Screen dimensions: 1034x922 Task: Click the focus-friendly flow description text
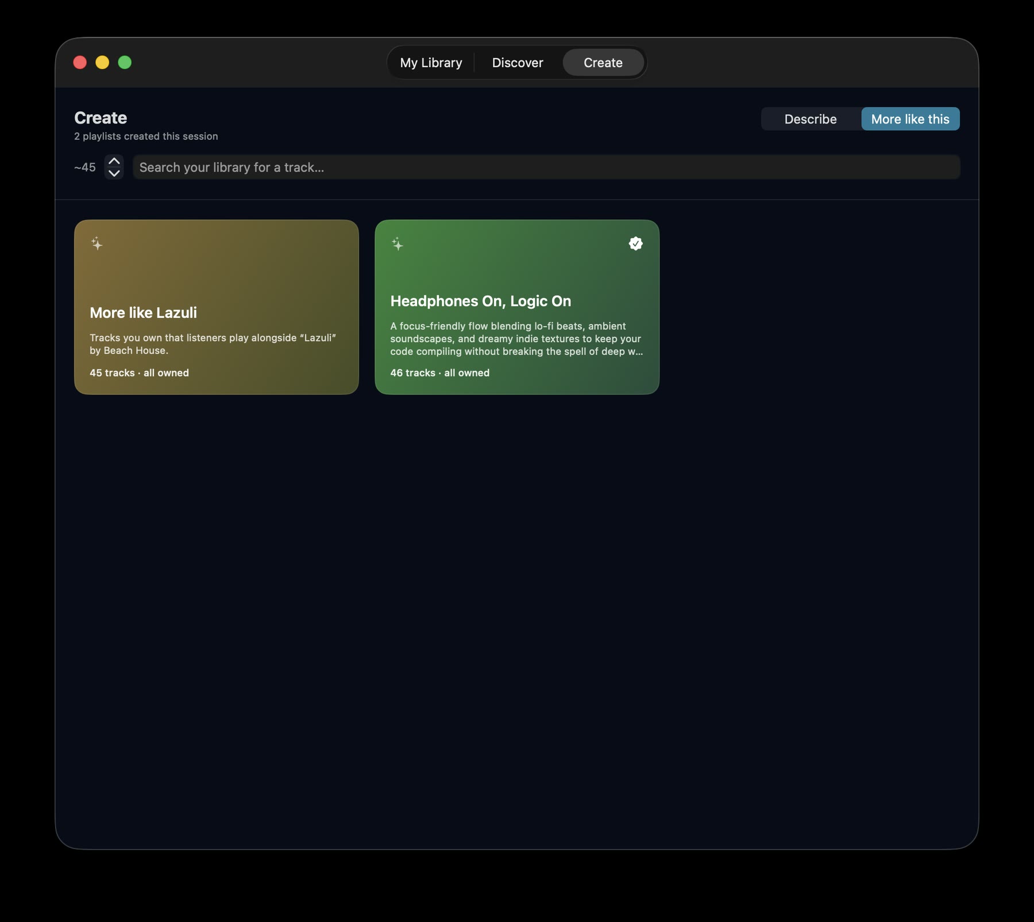coord(516,339)
